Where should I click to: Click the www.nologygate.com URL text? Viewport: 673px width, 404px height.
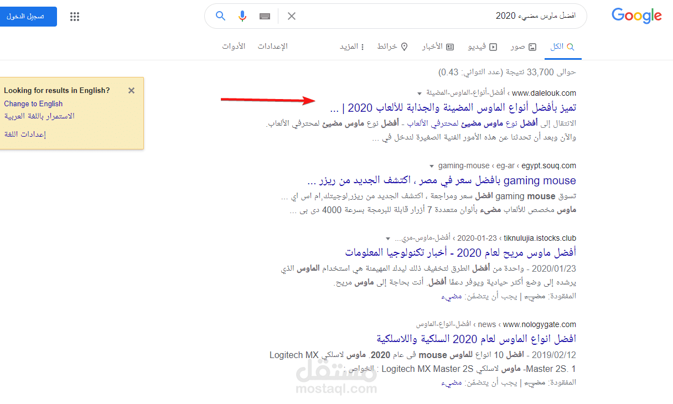[x=540, y=324]
